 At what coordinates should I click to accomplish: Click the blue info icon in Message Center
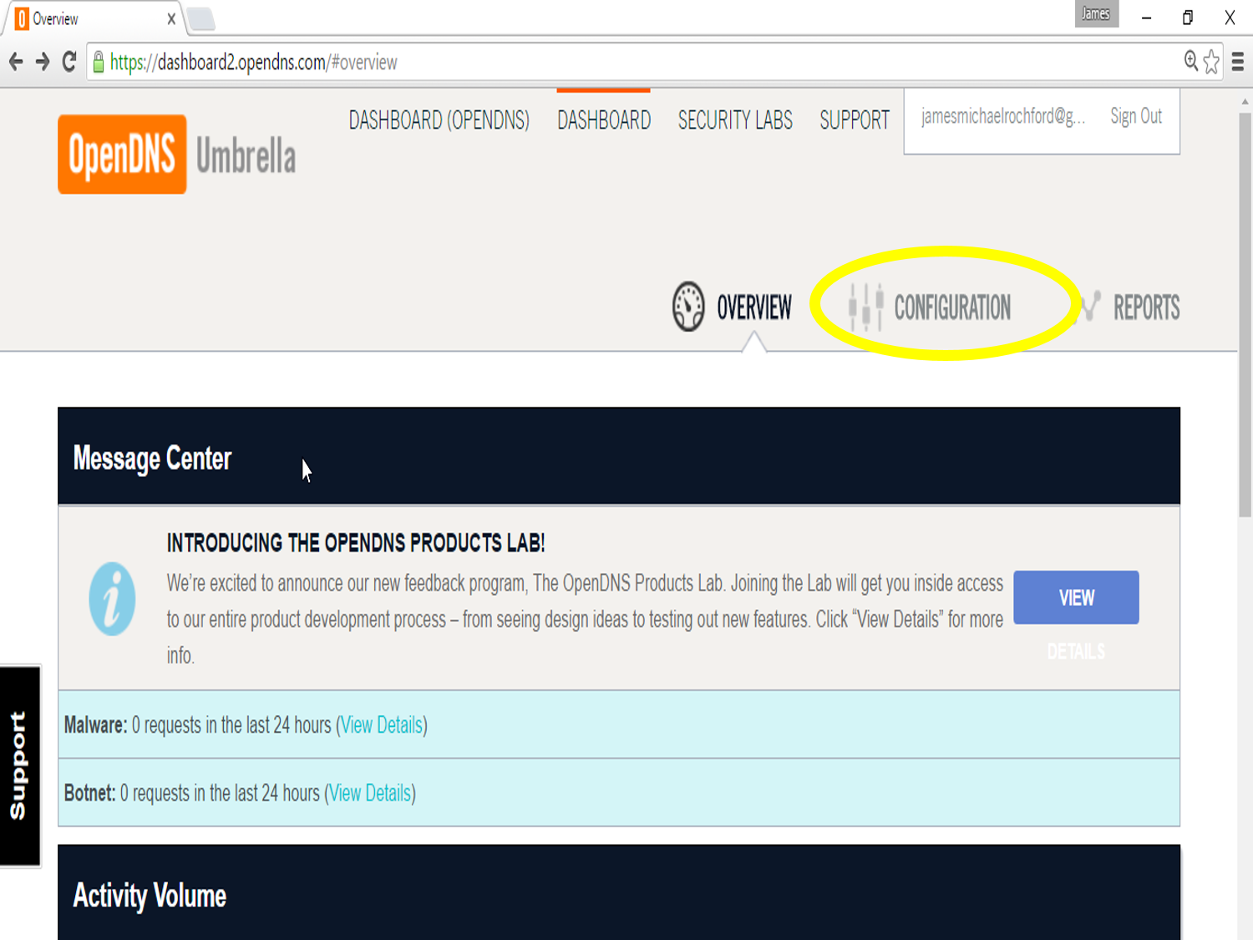pos(112,599)
